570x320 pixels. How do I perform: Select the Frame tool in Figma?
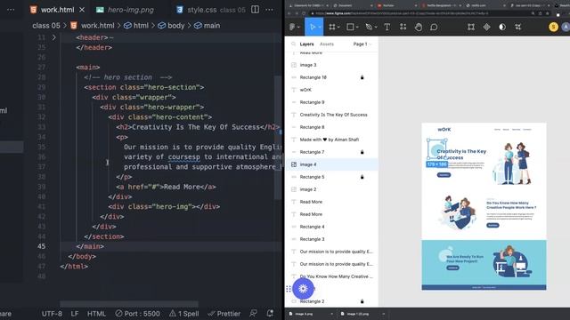[331, 27]
